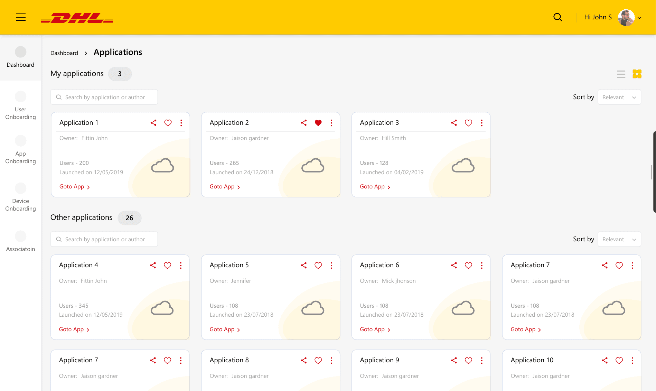The width and height of the screenshot is (656, 391).
Task: Click owner Mick jhonson text
Action: [x=399, y=281]
